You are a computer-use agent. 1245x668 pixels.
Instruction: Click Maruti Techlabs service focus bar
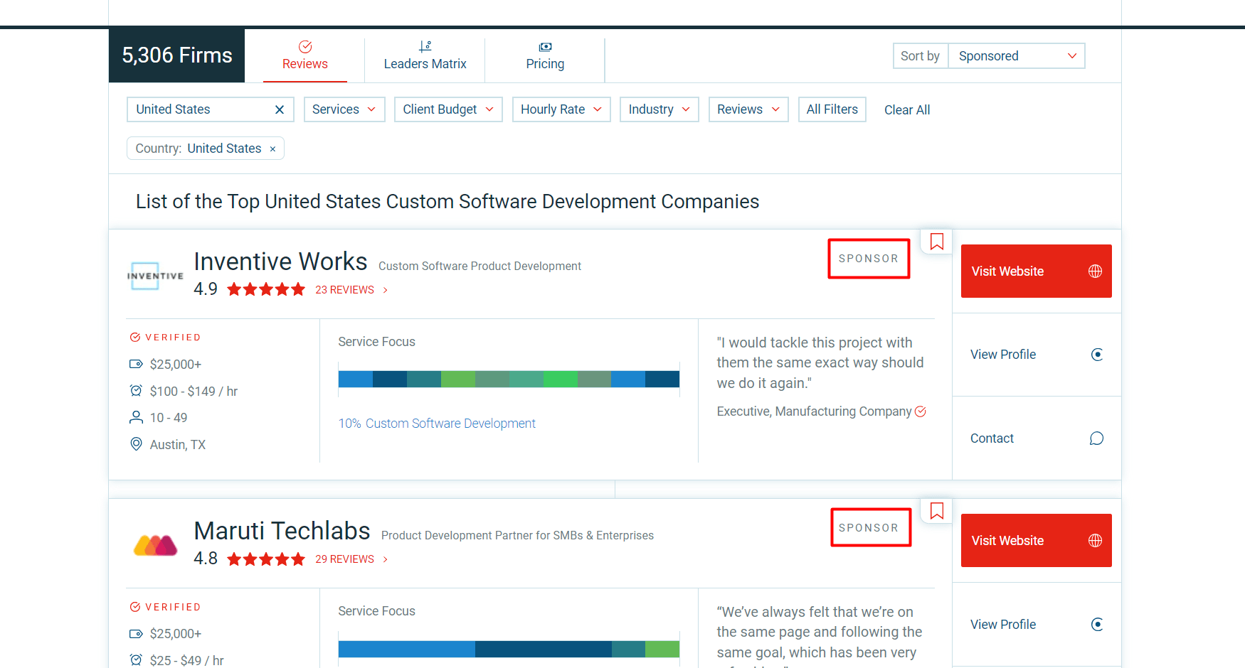pyautogui.click(x=509, y=649)
